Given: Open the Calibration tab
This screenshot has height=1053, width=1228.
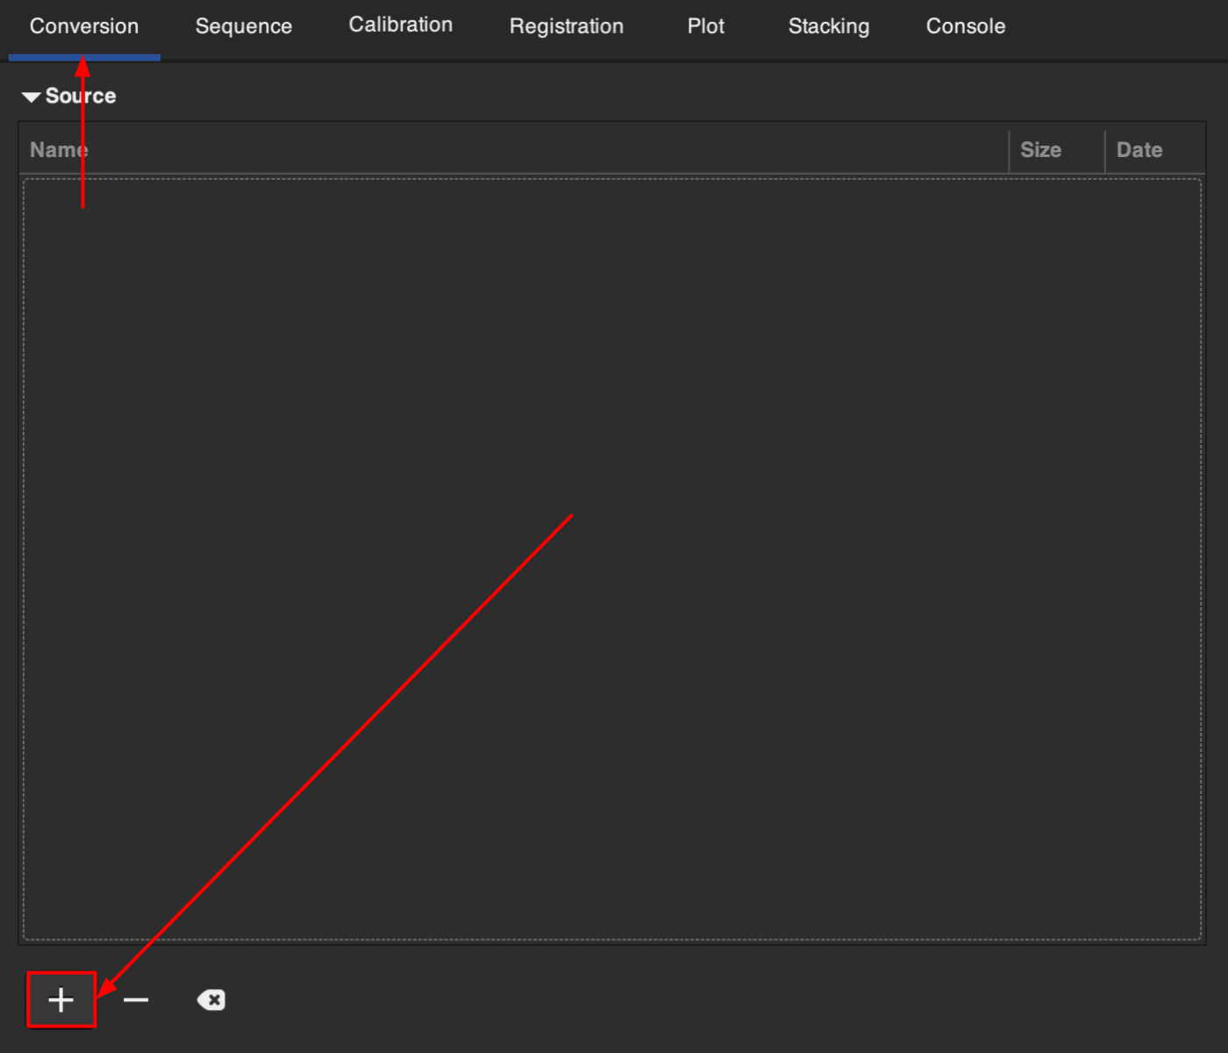Looking at the screenshot, I should coord(400,25).
